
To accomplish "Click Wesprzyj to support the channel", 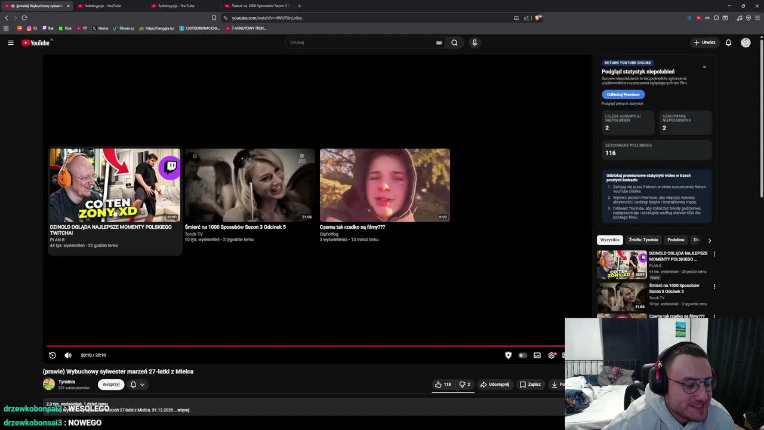I will tap(111, 385).
